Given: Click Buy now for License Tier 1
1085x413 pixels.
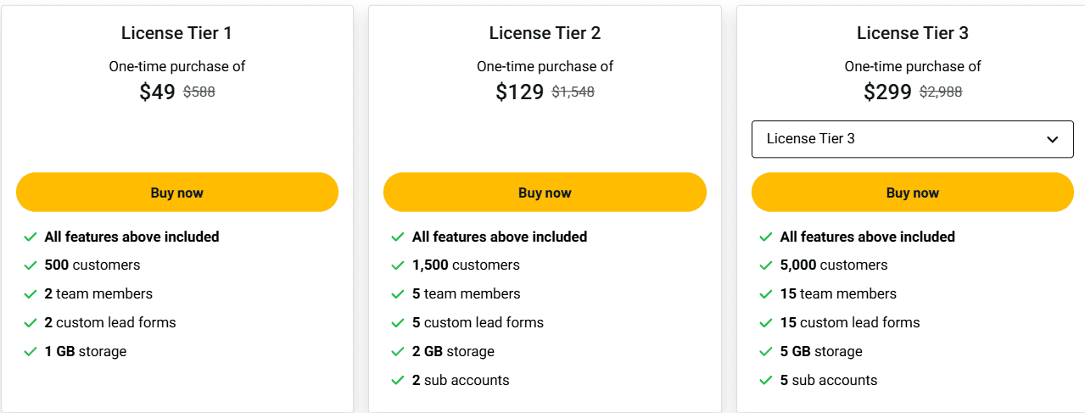Looking at the screenshot, I should 177,193.
